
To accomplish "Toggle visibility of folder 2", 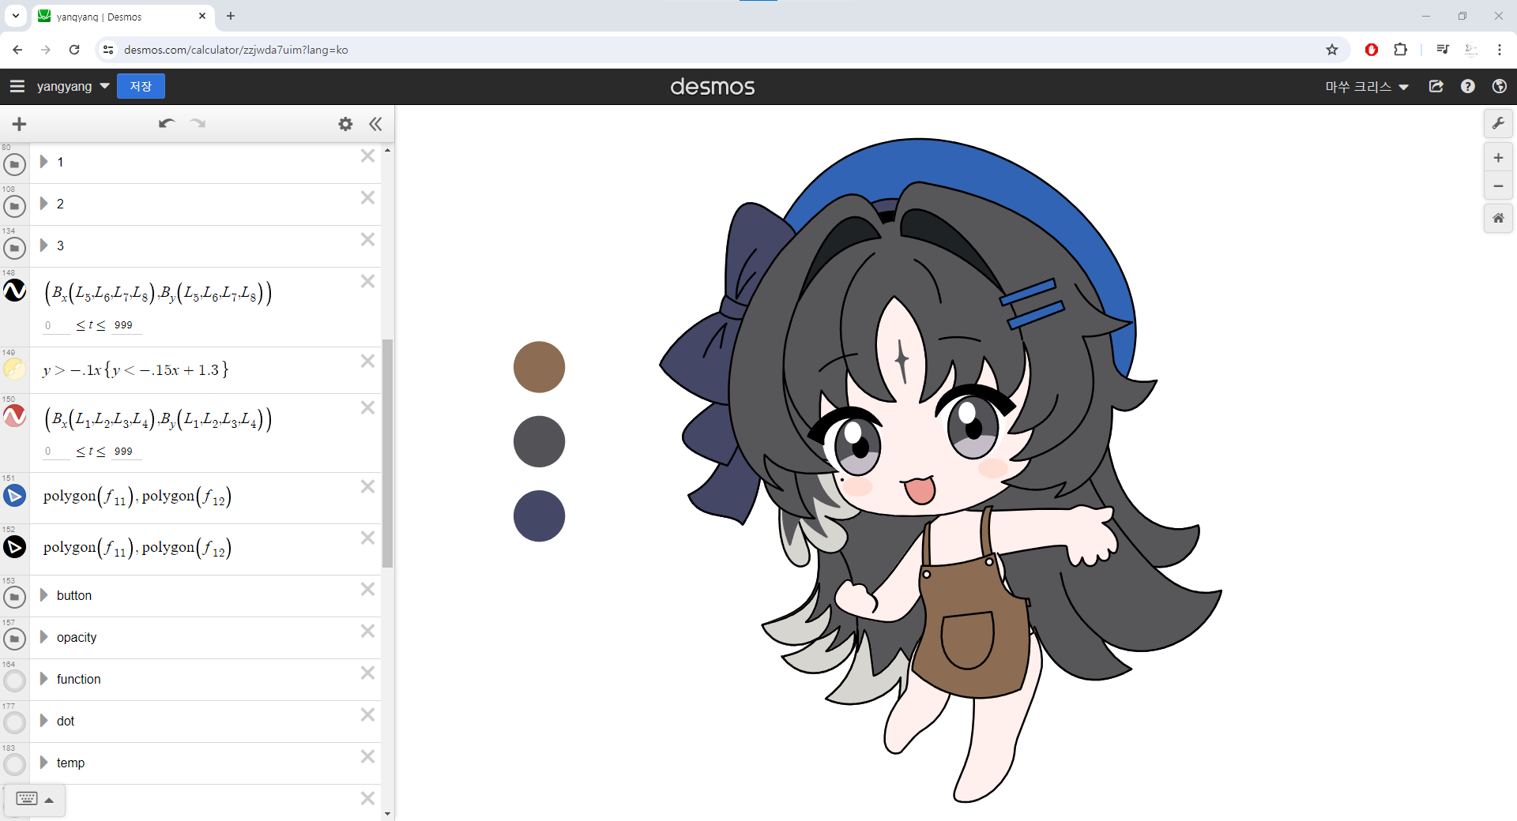I will [14, 206].
